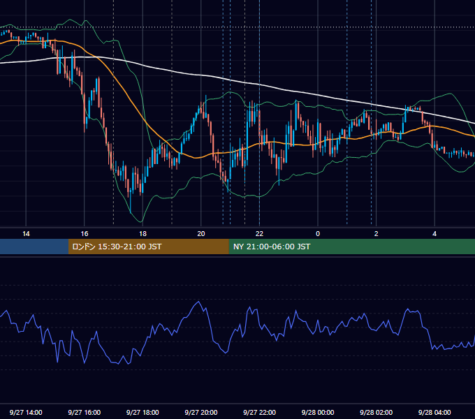Click the hour label 2 on price chart axis
Viewport: 475px width, 419px height.
[x=377, y=234]
